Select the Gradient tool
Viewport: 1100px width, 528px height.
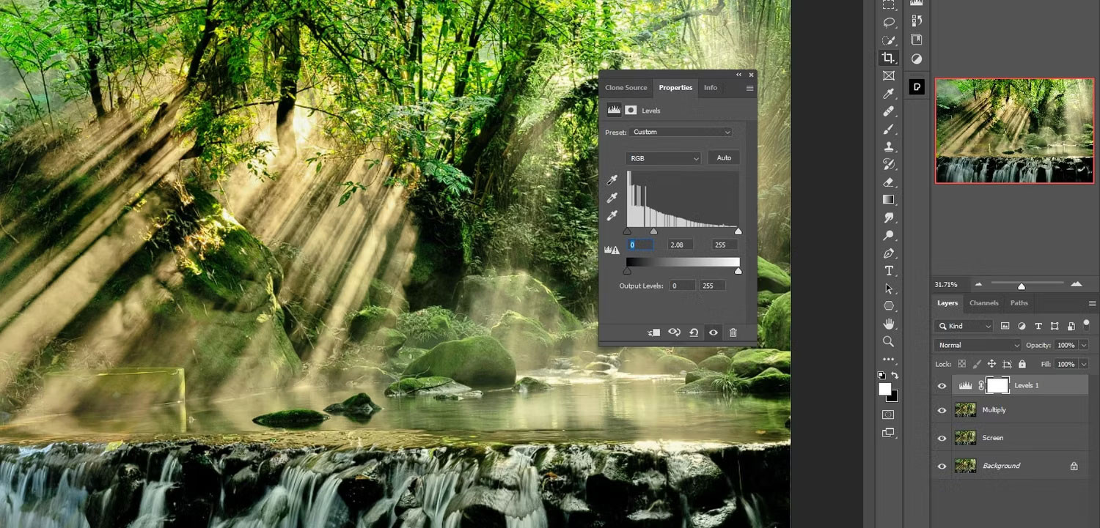tap(889, 199)
